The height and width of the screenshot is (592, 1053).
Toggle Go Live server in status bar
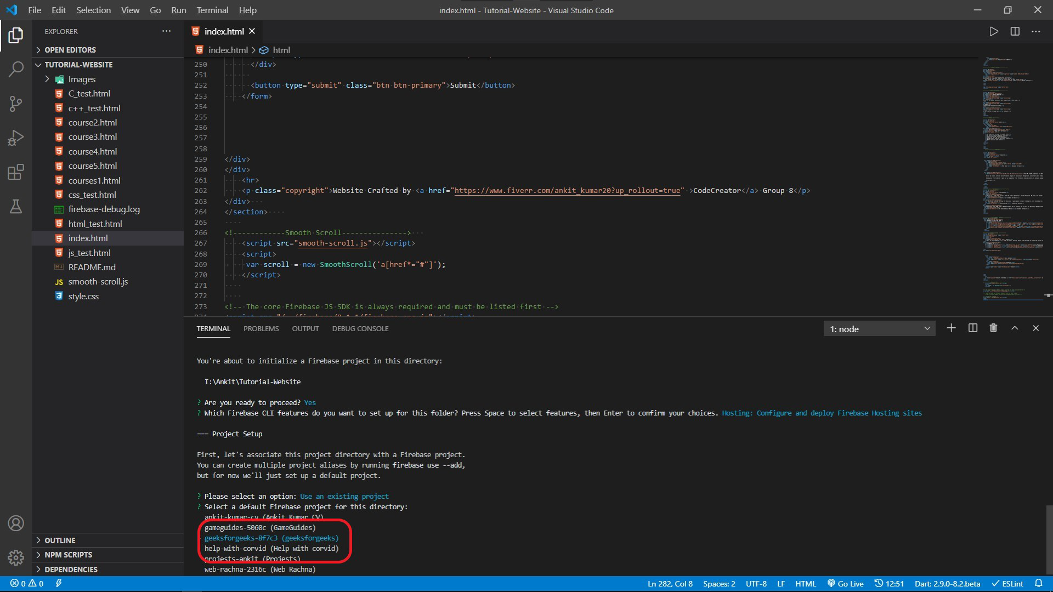pos(845,584)
